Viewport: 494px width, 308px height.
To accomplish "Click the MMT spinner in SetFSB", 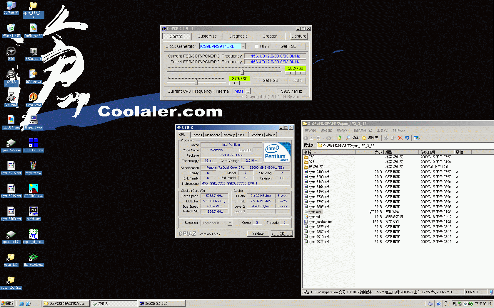I will pyautogui.click(x=248, y=91).
